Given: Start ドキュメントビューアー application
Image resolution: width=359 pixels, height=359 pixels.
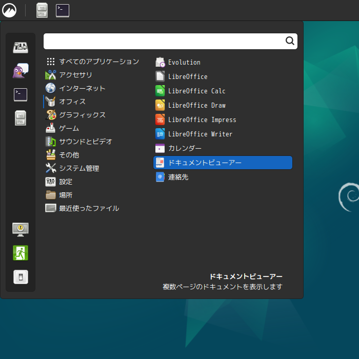Looking at the screenshot, I should coord(205,163).
